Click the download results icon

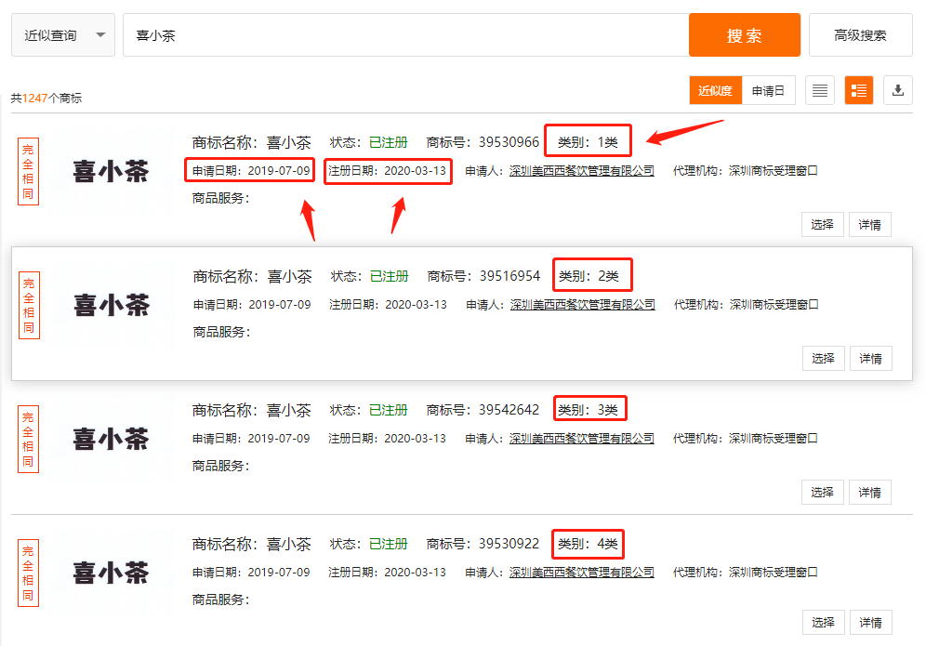898,90
